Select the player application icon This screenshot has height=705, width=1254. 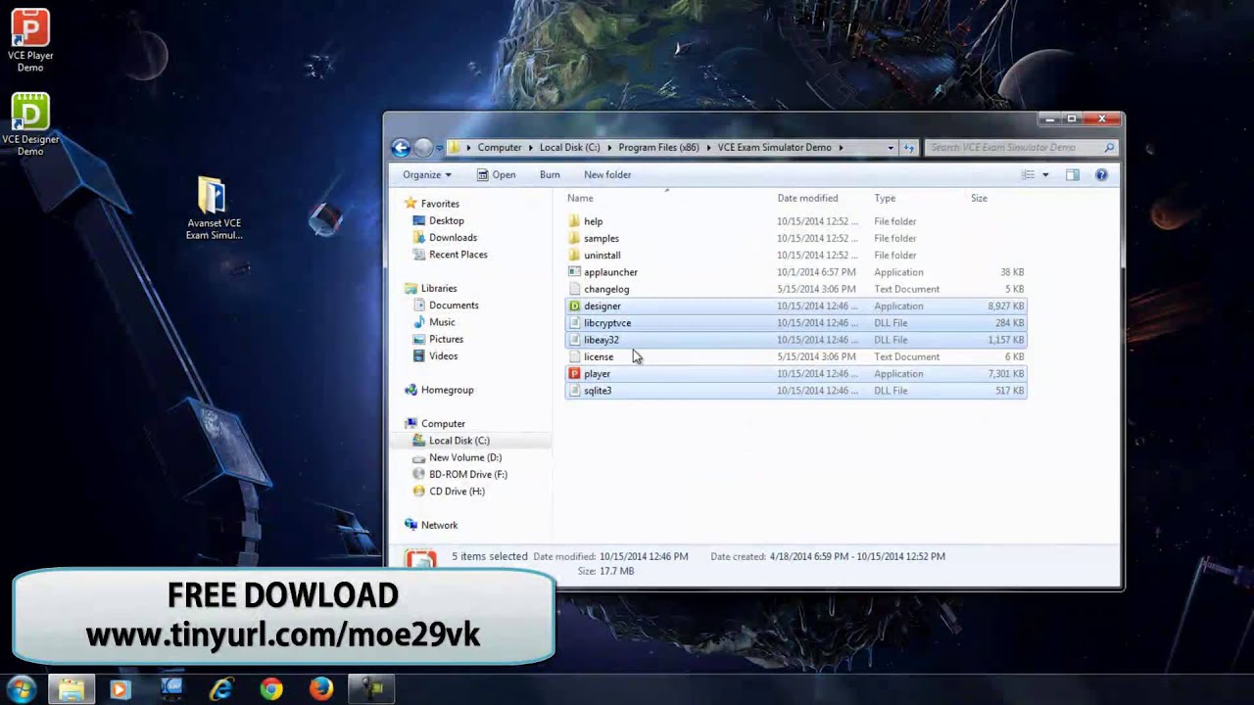coord(575,374)
